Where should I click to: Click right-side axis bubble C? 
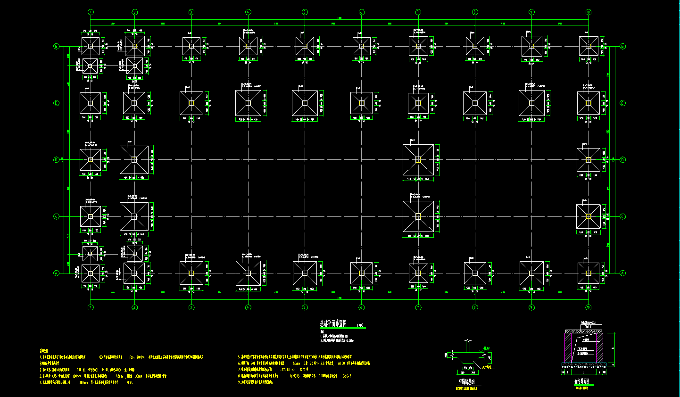[x=622, y=216]
